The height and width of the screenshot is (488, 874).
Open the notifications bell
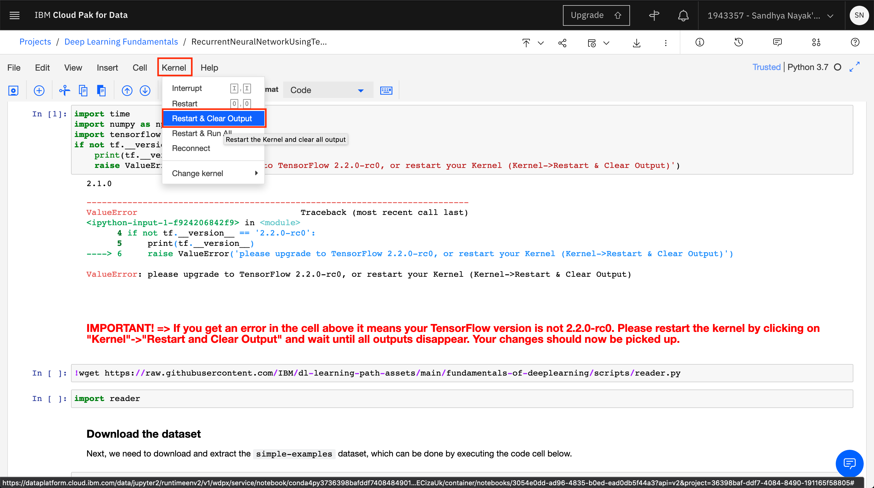[x=683, y=15]
